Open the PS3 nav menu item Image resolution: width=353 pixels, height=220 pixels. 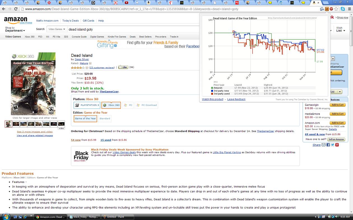tap(40, 37)
